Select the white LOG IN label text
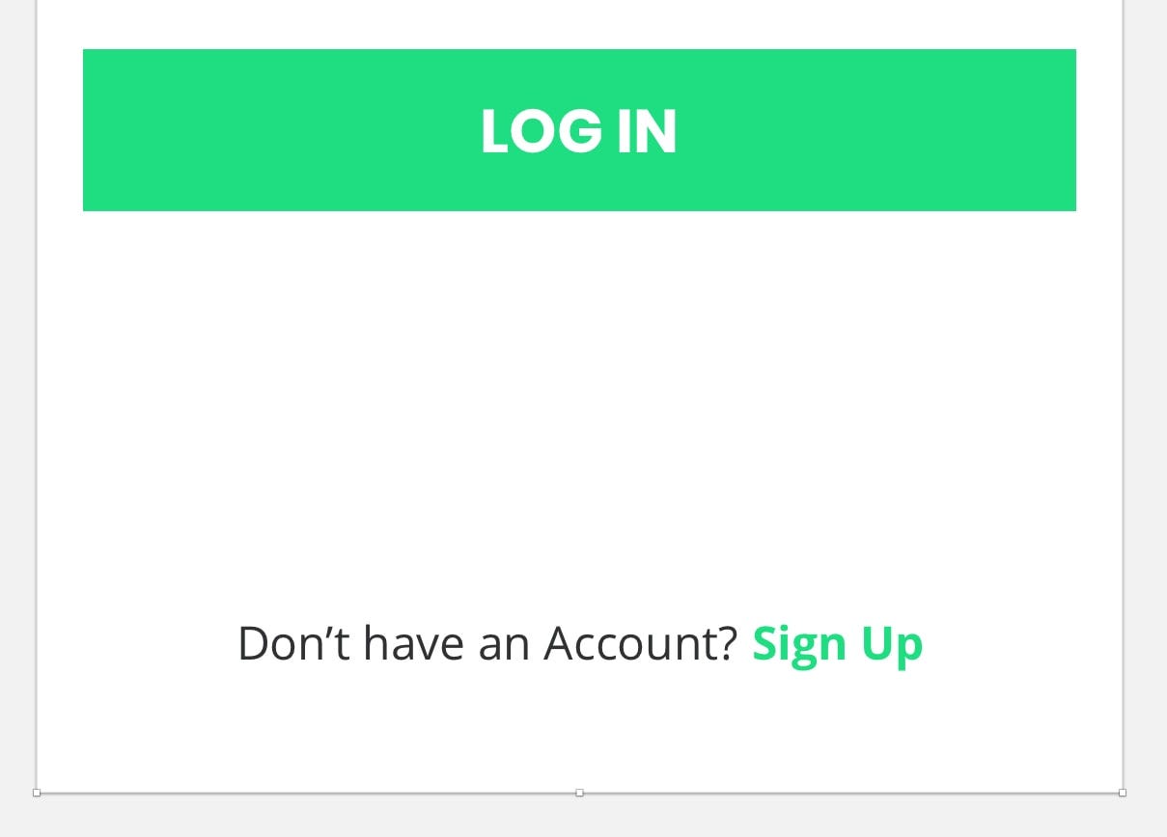 point(579,131)
